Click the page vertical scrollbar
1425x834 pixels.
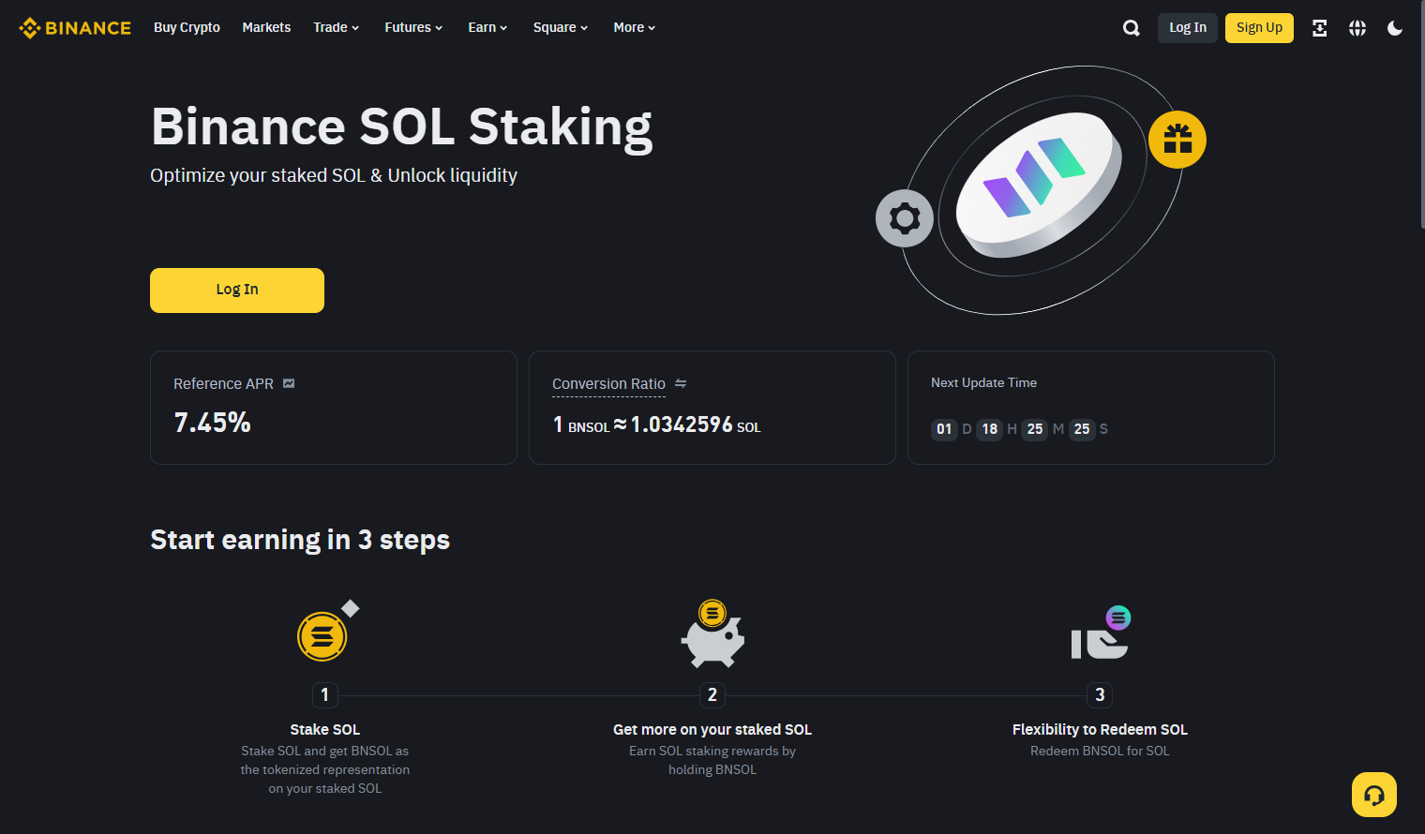pyautogui.click(x=1421, y=114)
